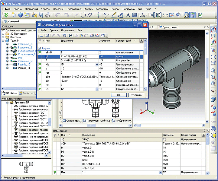Open the Ha expression dropdown
Screen dimensions: 218x181
[x=97, y=65]
